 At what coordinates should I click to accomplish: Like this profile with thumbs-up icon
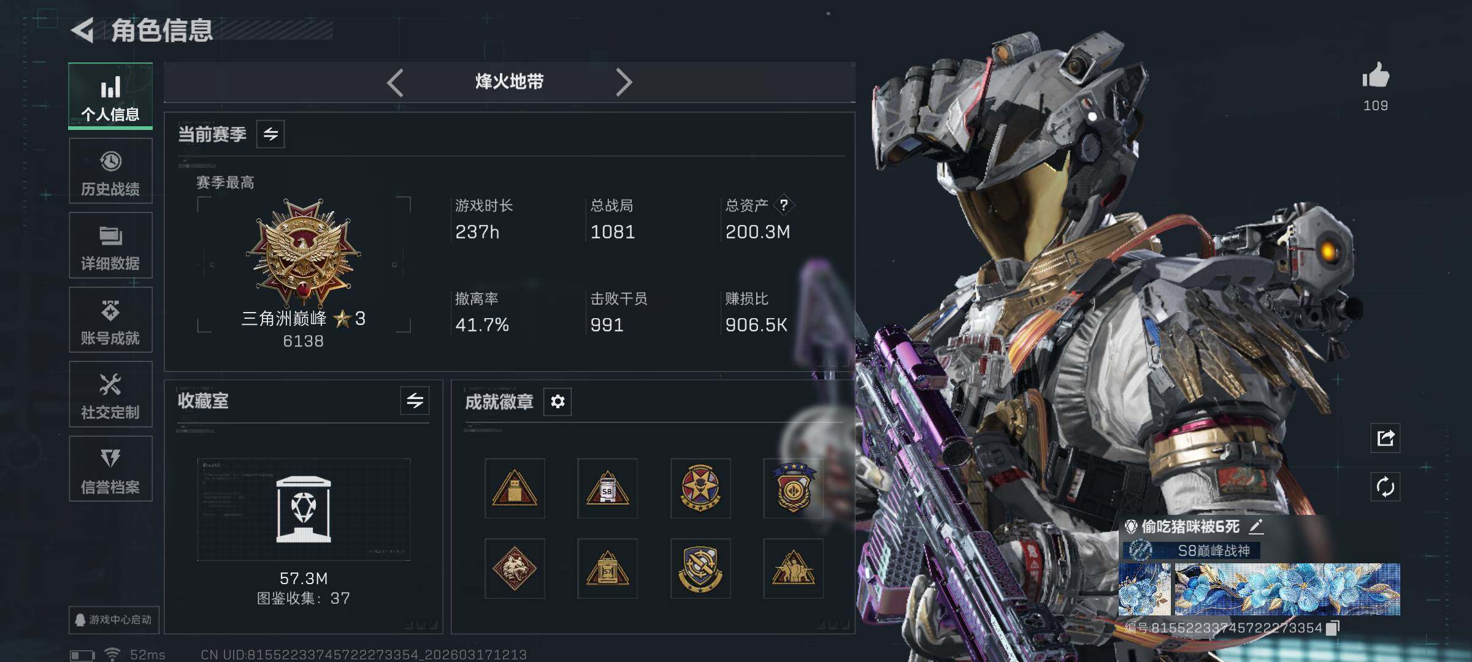pyautogui.click(x=1375, y=75)
